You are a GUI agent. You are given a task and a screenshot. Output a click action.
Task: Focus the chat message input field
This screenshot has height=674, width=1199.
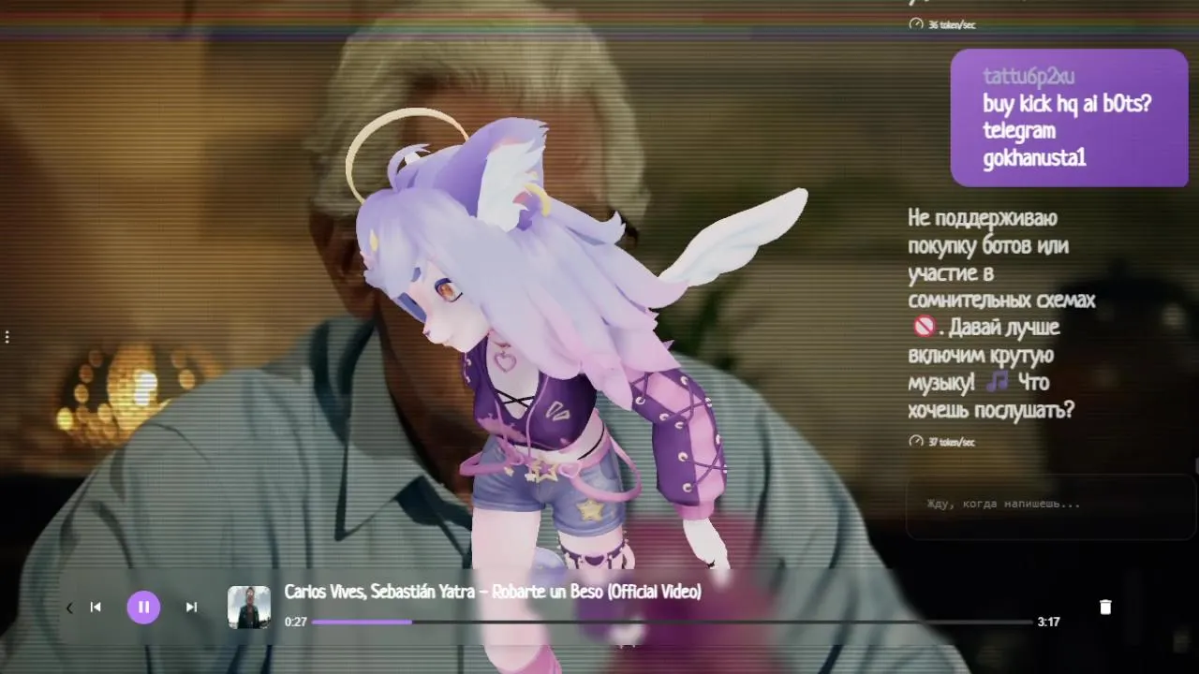coord(1051,506)
